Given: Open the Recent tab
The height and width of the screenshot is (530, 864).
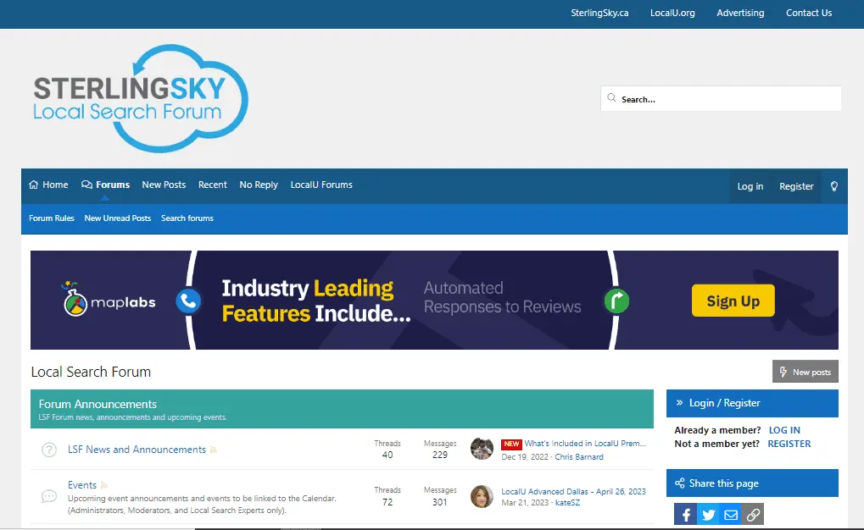Looking at the screenshot, I should (213, 185).
